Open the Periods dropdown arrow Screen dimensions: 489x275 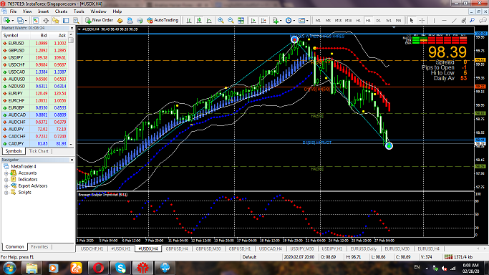click(x=294, y=21)
